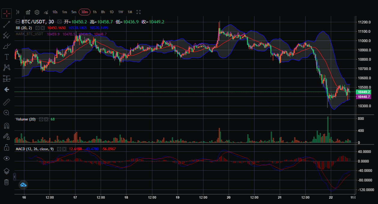Screen dimensions: 378x204
Task: Select the text annotation tool
Action: [x=6, y=56]
